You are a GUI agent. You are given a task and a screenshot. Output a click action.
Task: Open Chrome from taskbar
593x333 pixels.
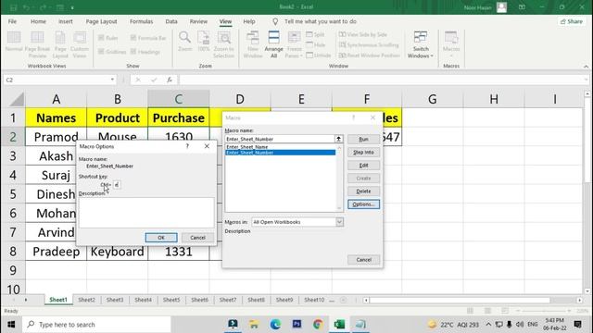(318, 325)
